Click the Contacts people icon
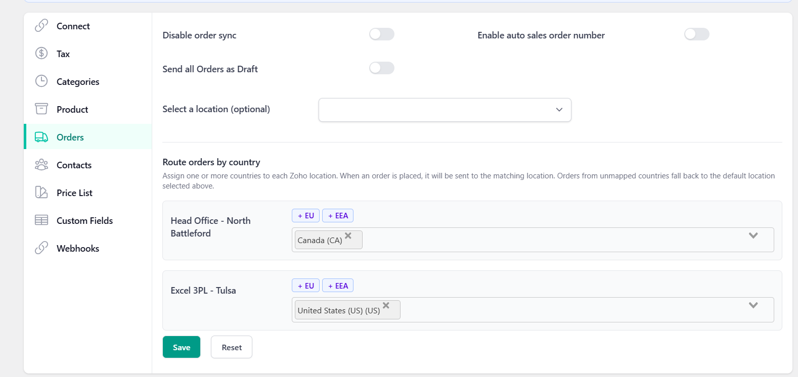The height and width of the screenshot is (377, 798). tap(41, 165)
